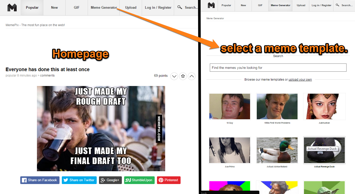Click 'MemePix - The most fun place on the web!' text

click(35, 25)
